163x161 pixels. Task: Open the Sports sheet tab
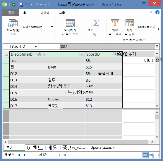[96, 148]
